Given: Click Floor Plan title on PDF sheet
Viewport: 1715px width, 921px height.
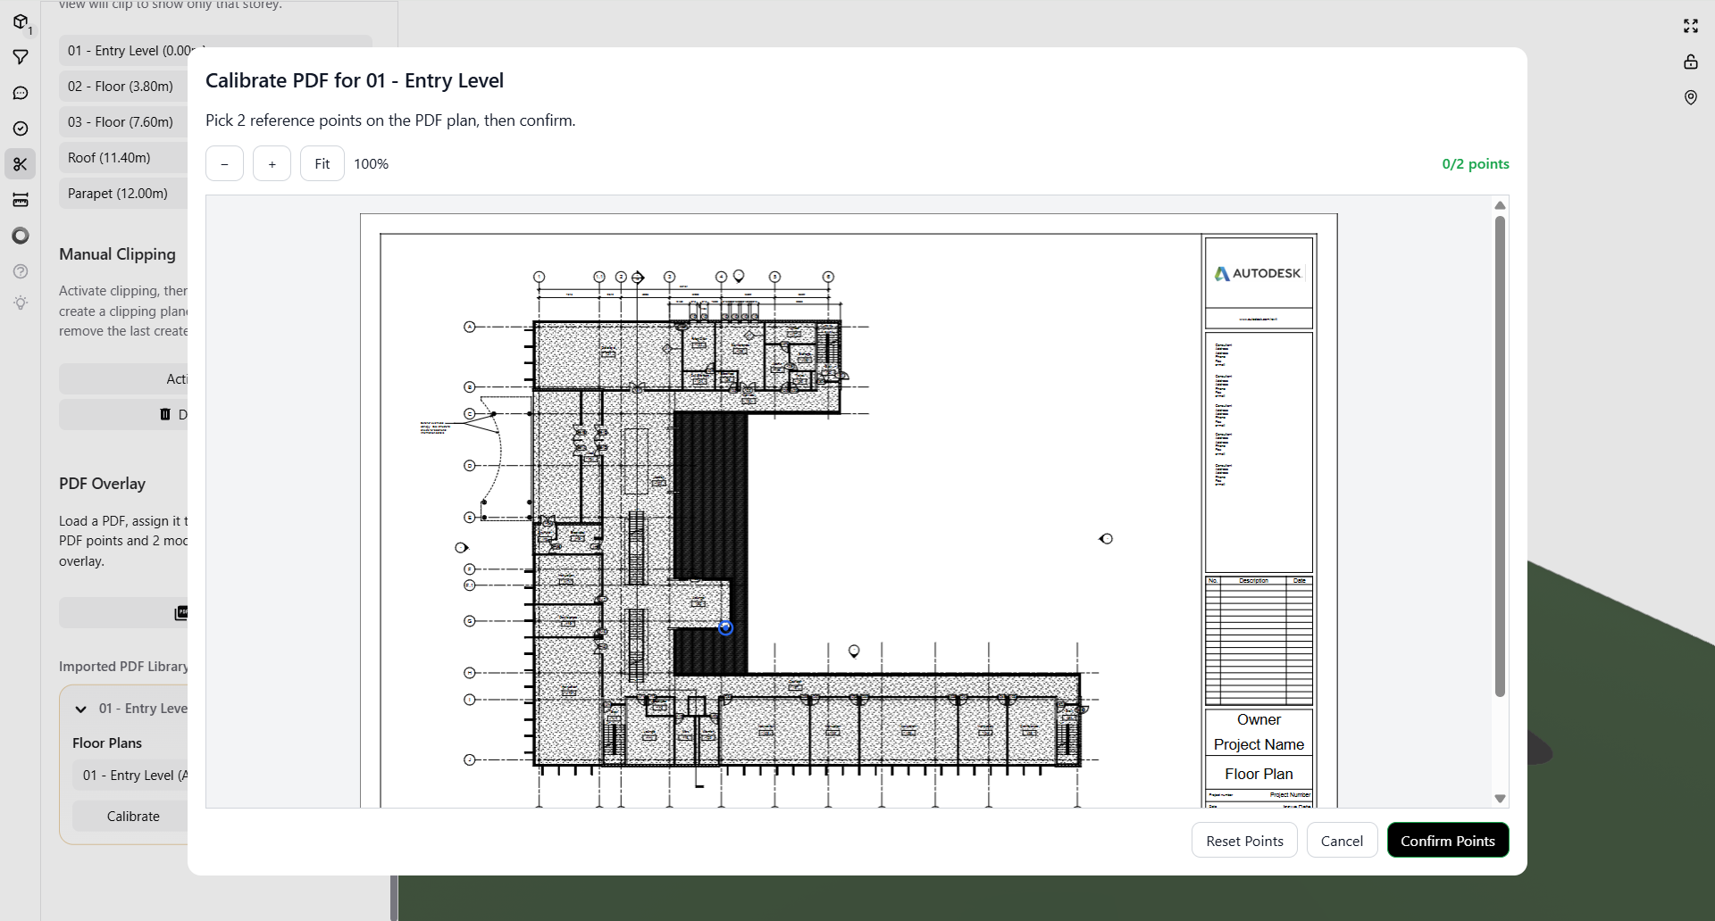Looking at the screenshot, I should (x=1259, y=774).
